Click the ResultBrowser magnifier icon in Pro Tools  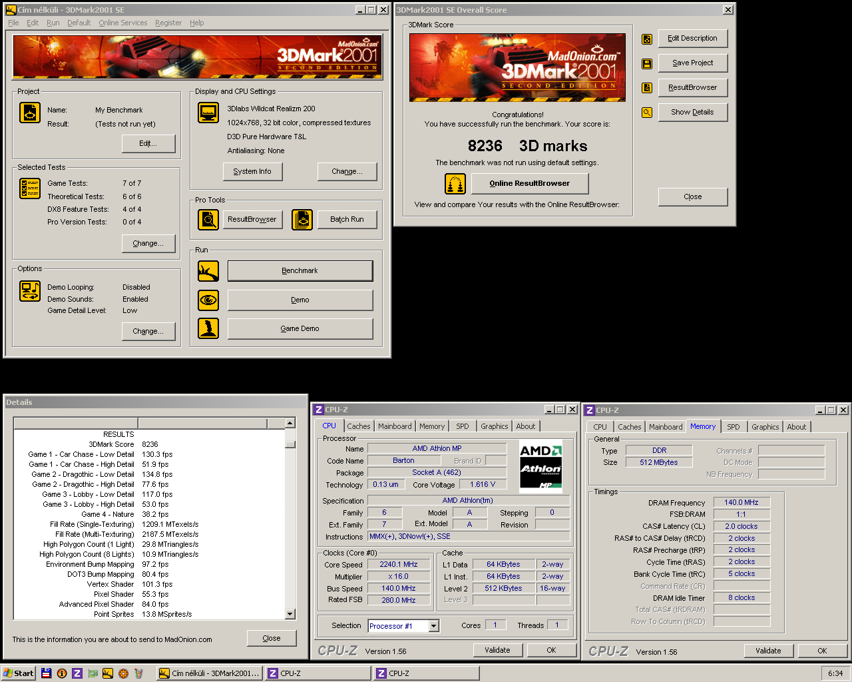(208, 219)
